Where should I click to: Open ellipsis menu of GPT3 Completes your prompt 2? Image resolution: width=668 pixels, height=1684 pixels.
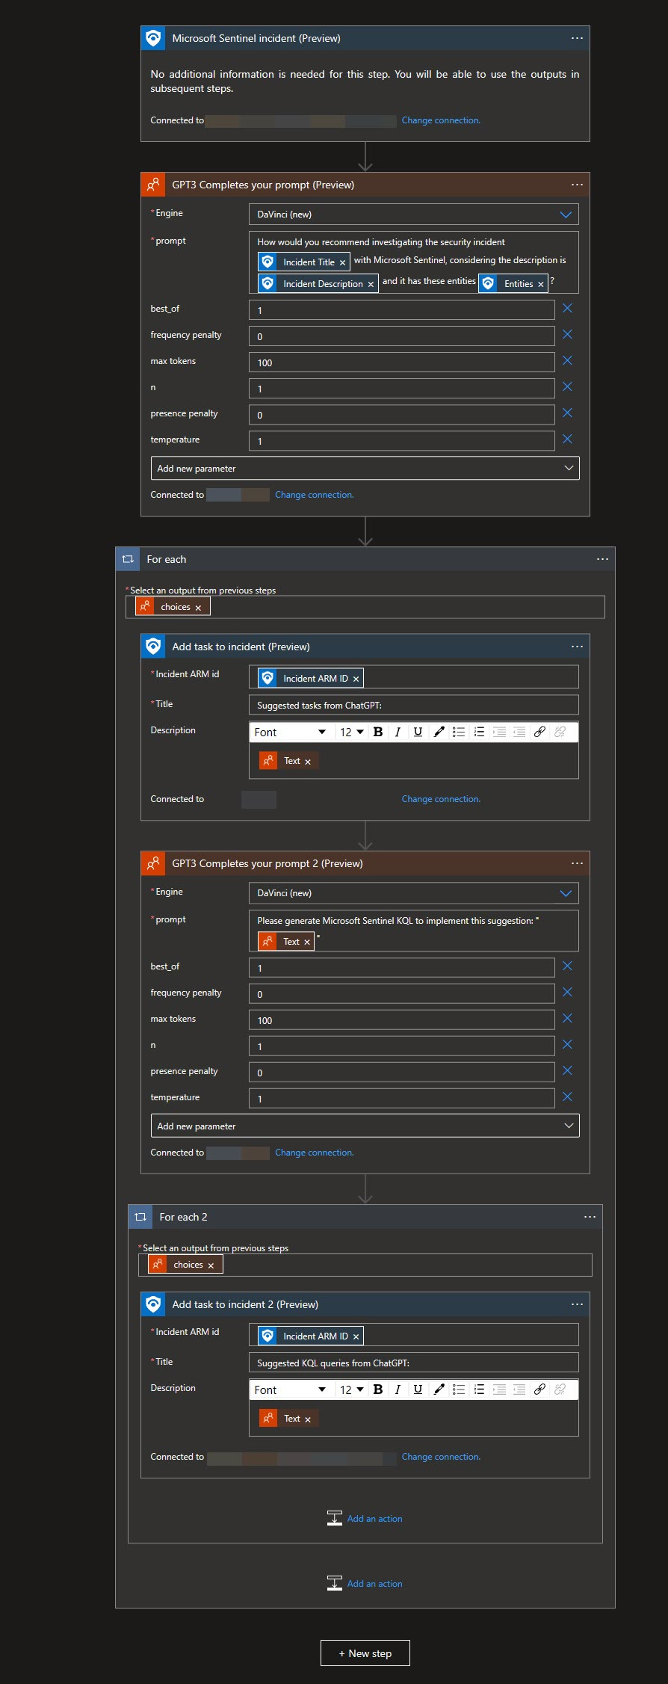(577, 863)
